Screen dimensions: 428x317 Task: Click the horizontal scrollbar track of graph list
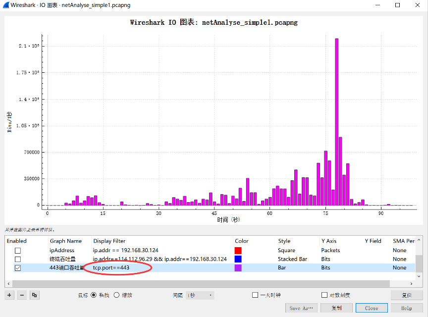pos(201,284)
